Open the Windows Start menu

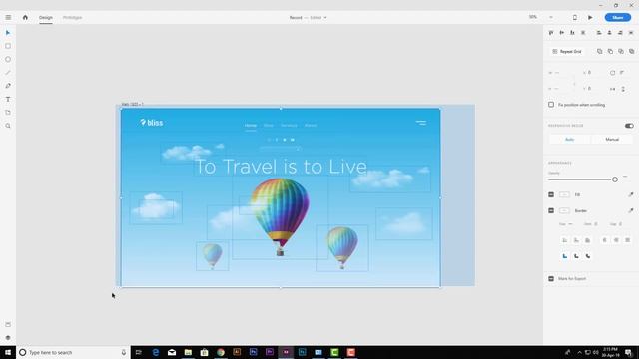tap(8, 352)
